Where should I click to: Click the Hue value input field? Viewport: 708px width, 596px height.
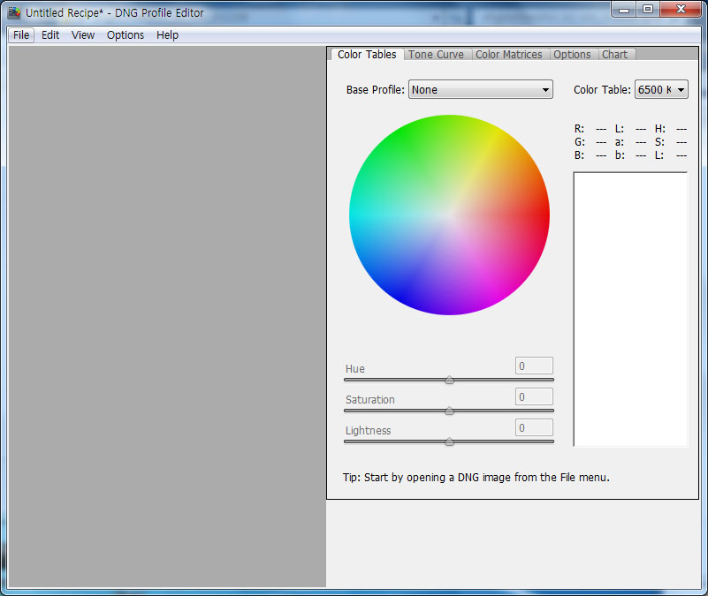pos(534,366)
